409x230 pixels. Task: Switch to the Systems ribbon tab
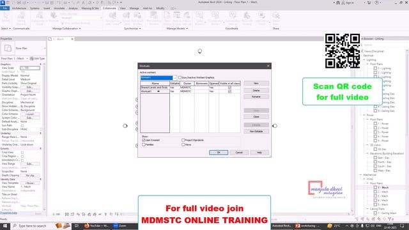(x=35, y=8)
